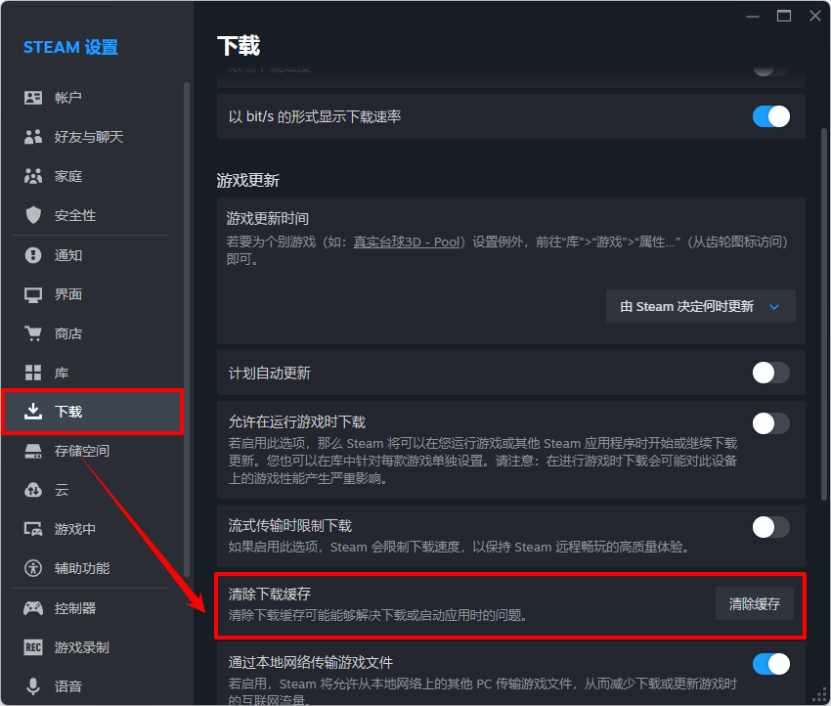
Task: Turn on 允许在运行游戏时下载 toggle
Action: tap(771, 423)
